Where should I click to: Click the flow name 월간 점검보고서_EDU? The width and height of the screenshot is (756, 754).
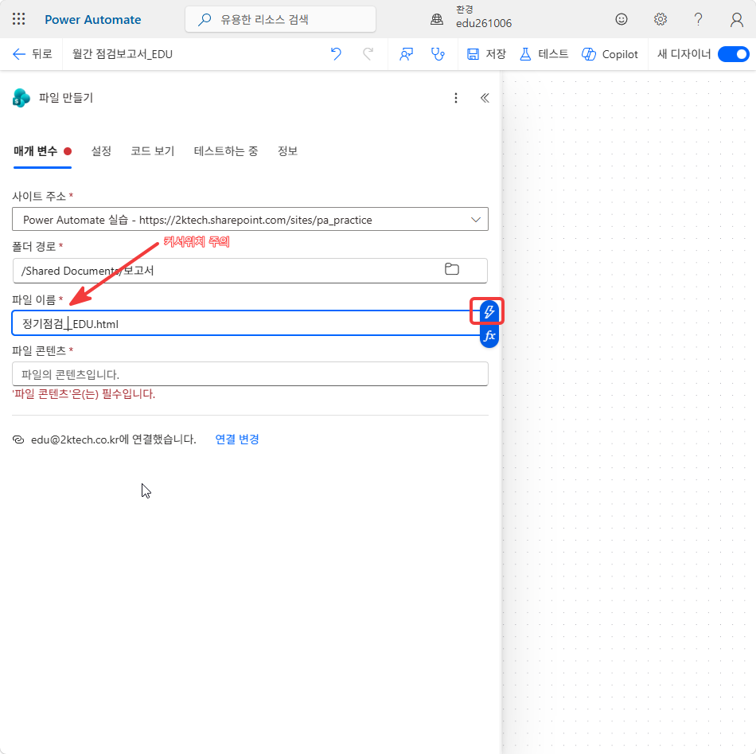(123, 54)
